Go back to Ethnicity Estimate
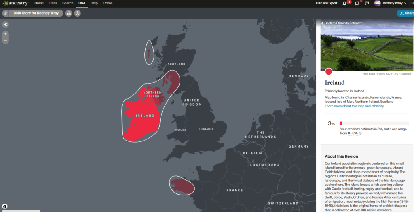The width and height of the screenshot is (414, 212). tap(342, 23)
